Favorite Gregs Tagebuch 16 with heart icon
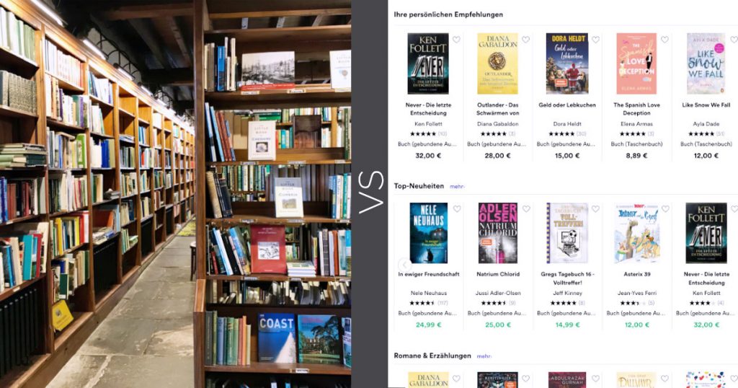 tap(595, 208)
